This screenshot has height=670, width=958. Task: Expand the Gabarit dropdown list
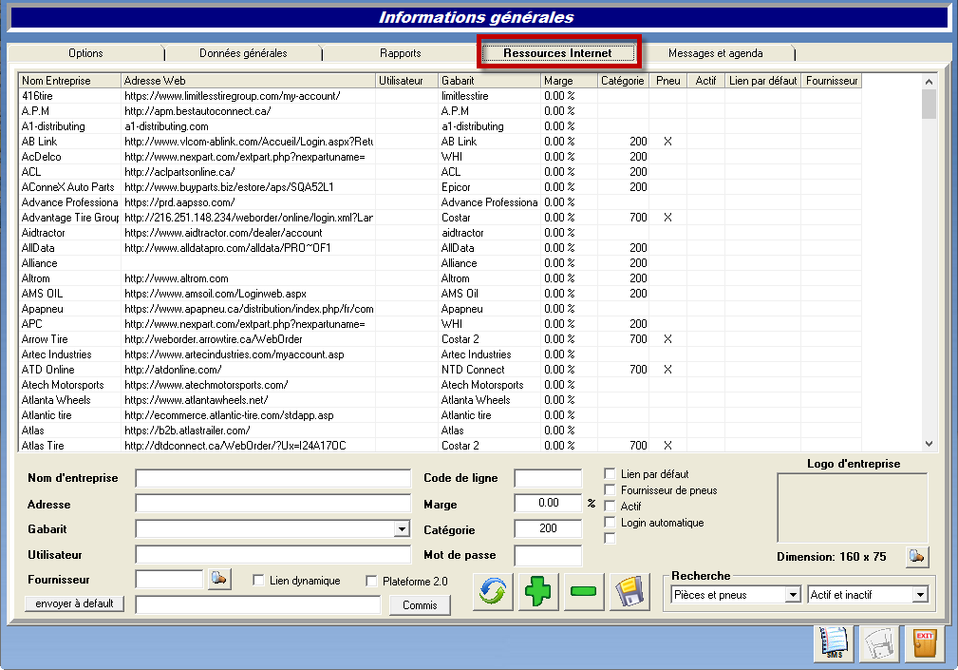tap(402, 528)
